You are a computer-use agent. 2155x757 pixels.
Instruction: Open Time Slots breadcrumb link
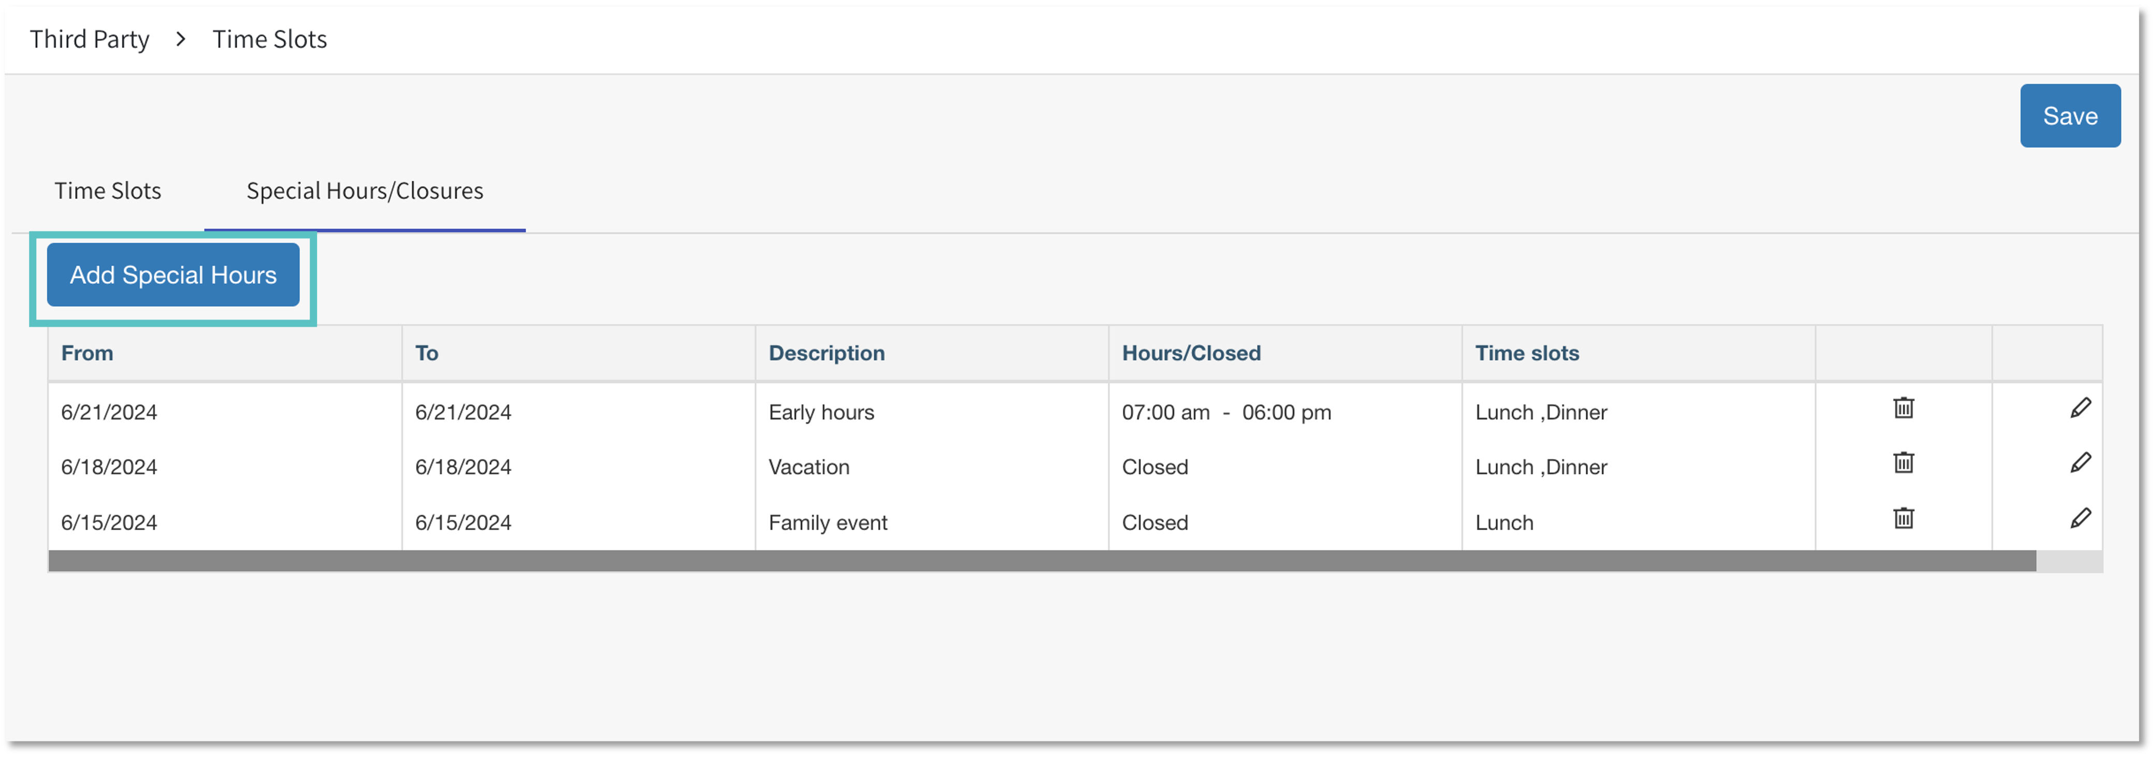click(269, 39)
